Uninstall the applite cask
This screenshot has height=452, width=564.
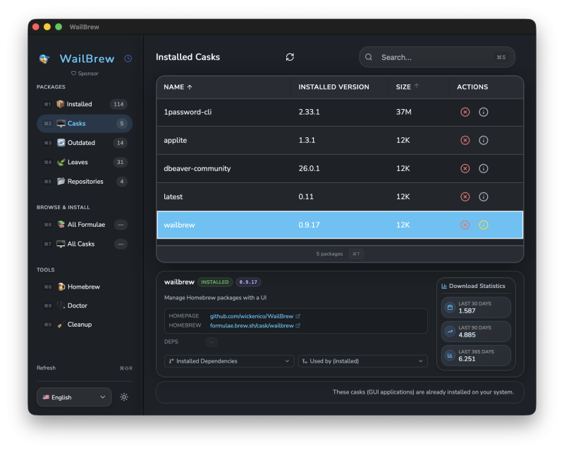click(465, 140)
